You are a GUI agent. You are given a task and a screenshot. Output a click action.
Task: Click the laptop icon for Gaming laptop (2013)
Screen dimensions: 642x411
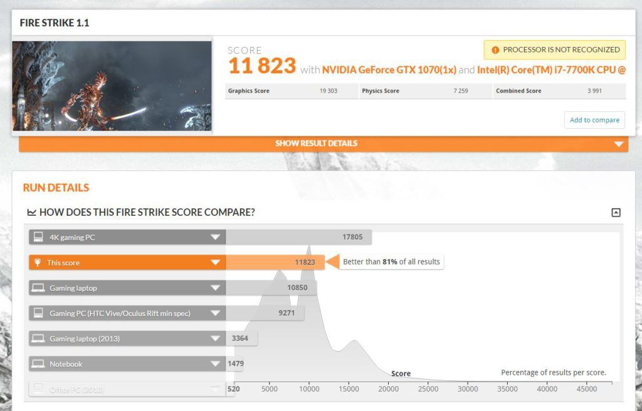click(x=38, y=338)
